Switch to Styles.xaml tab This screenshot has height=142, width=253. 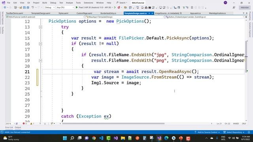click(63, 13)
